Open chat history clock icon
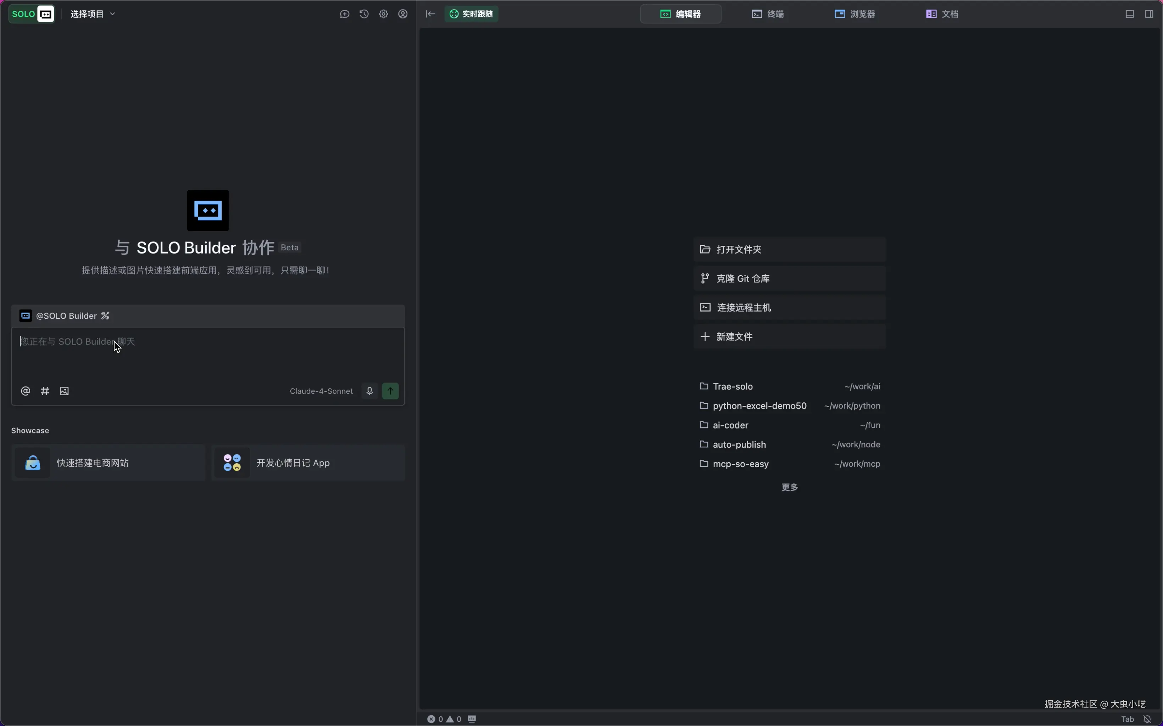 click(364, 14)
